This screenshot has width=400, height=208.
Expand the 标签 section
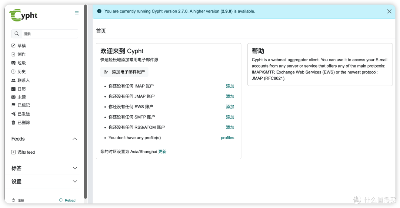[x=75, y=168]
